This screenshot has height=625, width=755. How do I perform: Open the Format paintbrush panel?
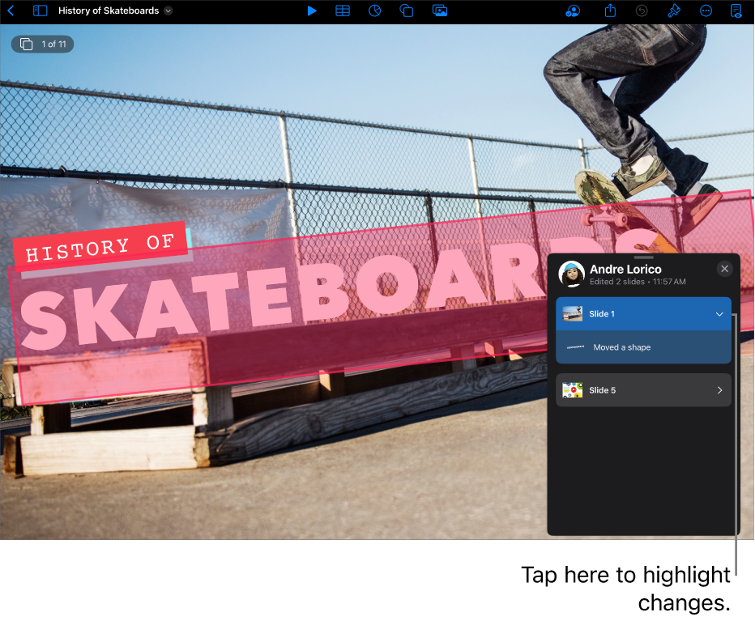(x=673, y=11)
